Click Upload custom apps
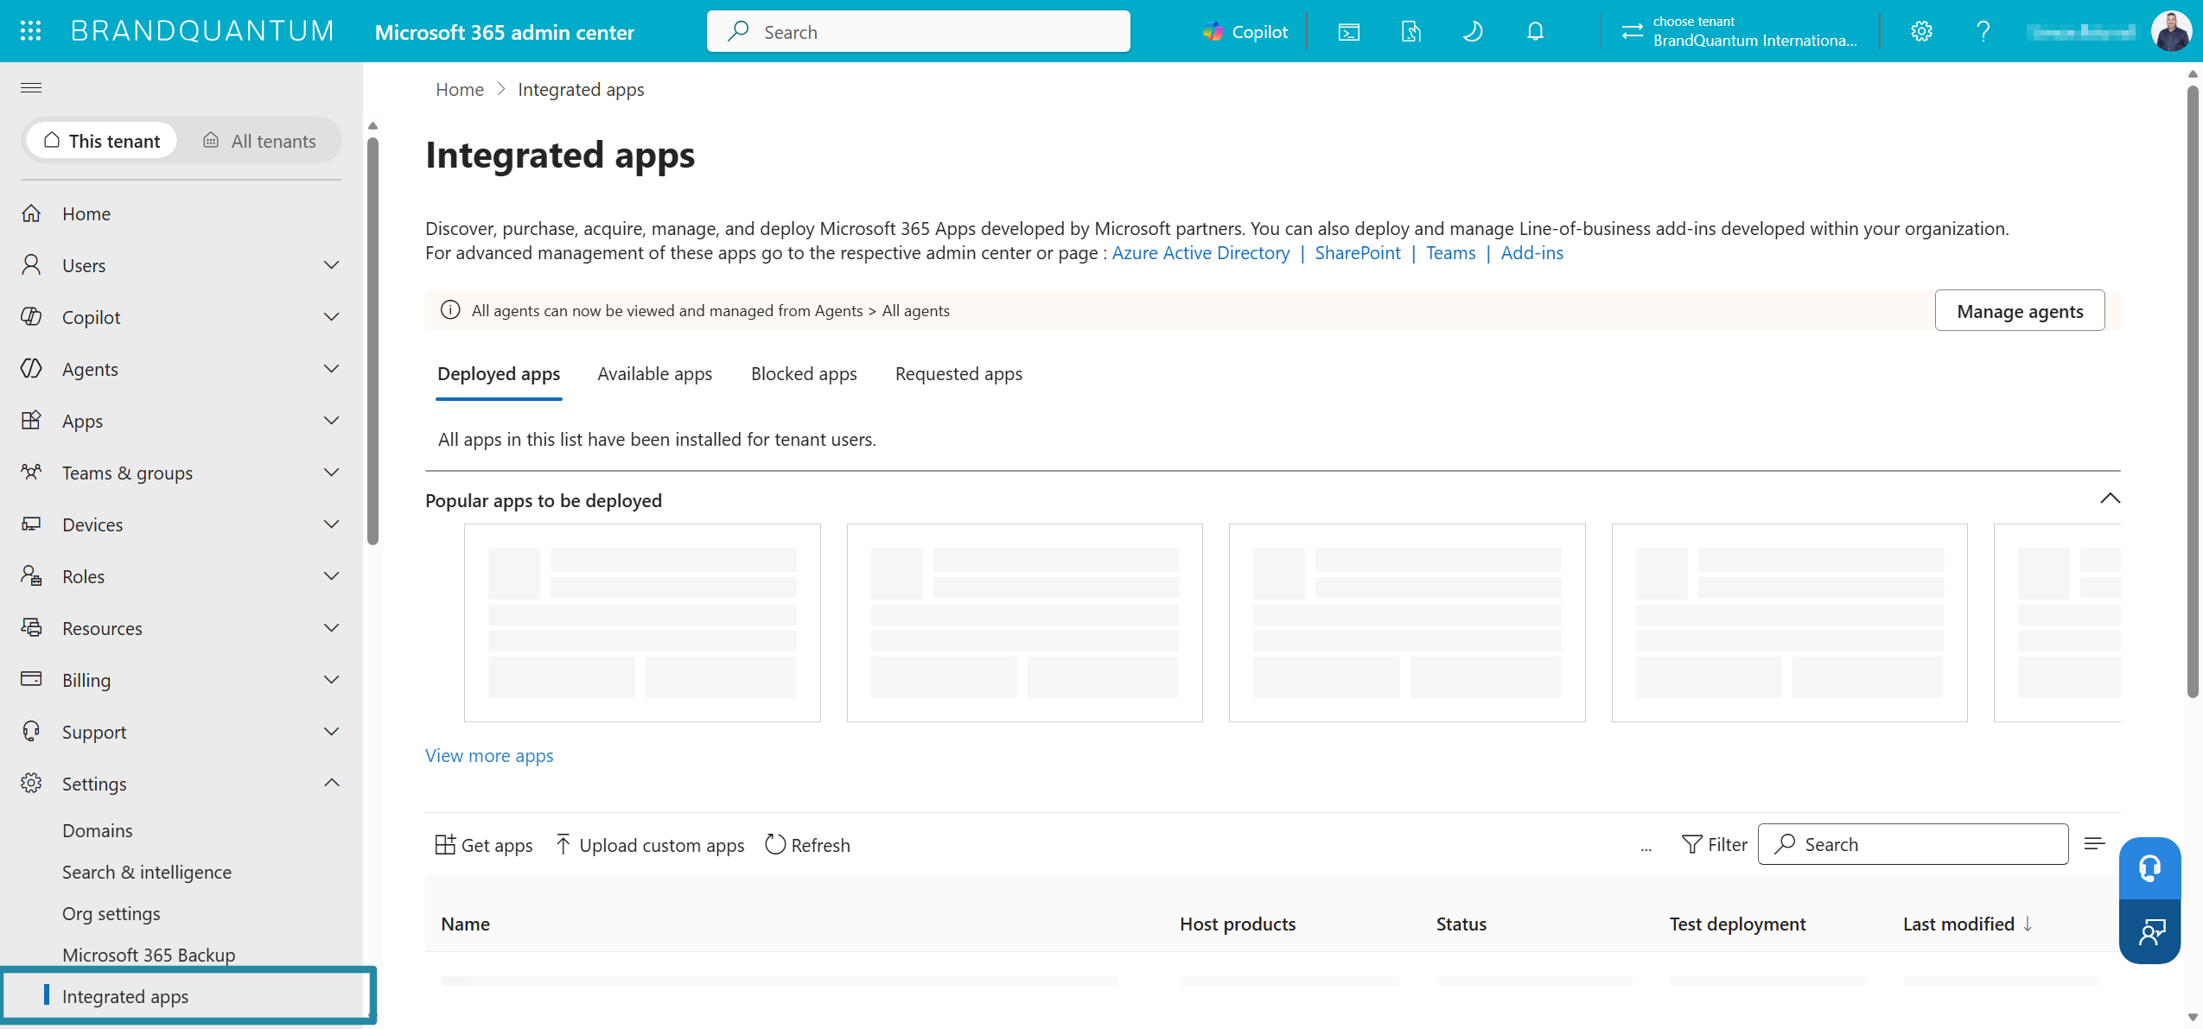This screenshot has height=1029, width=2203. click(650, 845)
